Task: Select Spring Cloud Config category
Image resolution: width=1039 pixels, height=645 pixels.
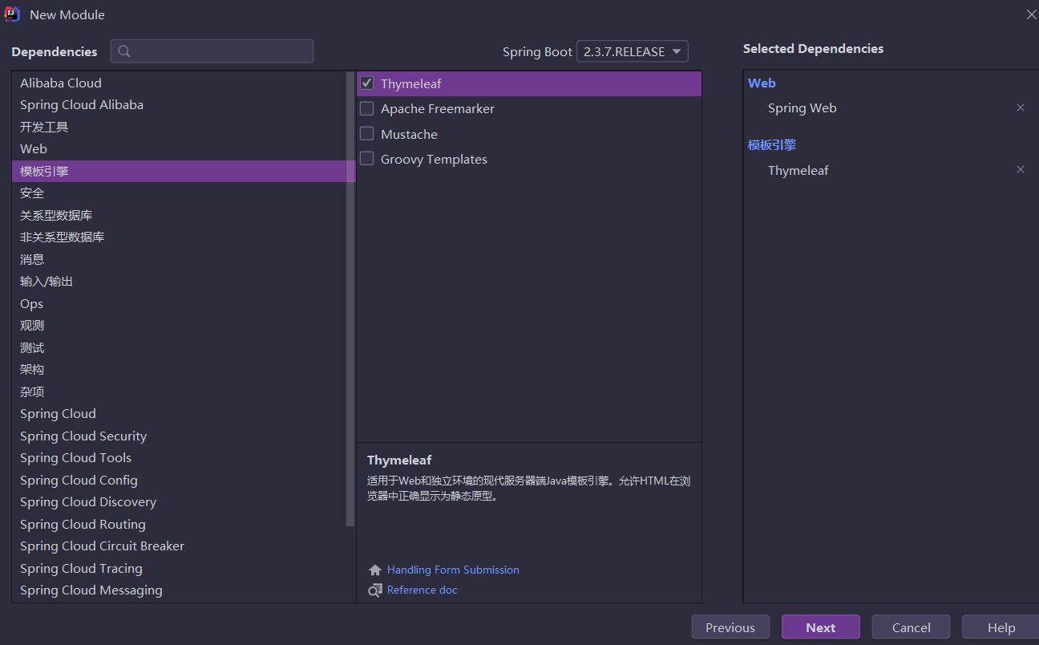Action: pyautogui.click(x=179, y=480)
